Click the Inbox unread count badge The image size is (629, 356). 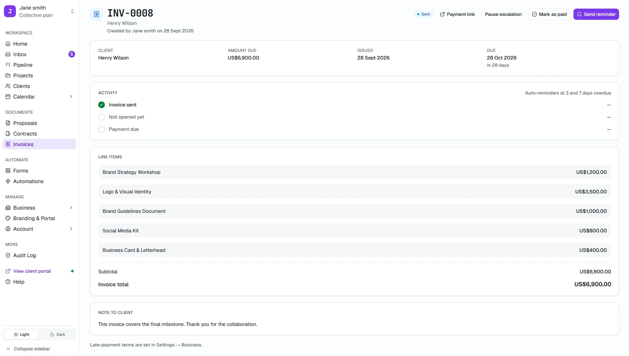coord(72,54)
